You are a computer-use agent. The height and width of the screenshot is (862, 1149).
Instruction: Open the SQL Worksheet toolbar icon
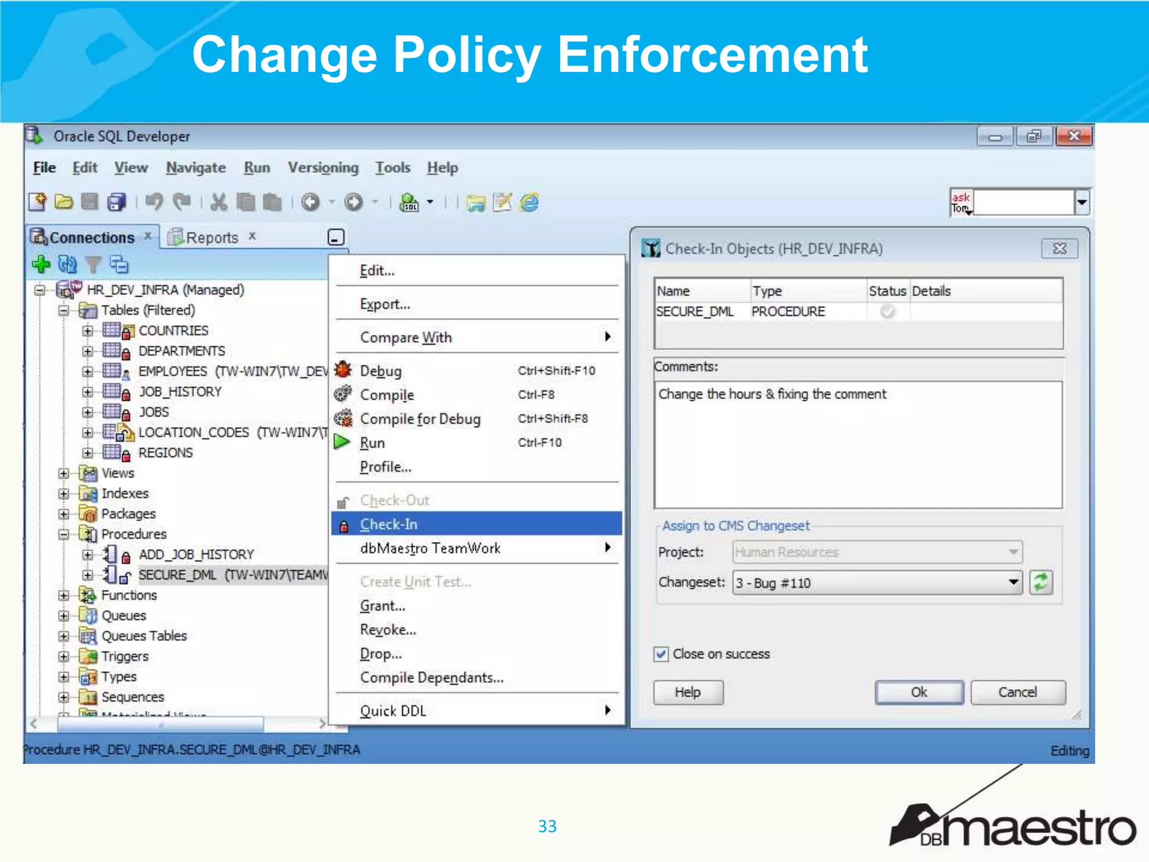pos(409,202)
